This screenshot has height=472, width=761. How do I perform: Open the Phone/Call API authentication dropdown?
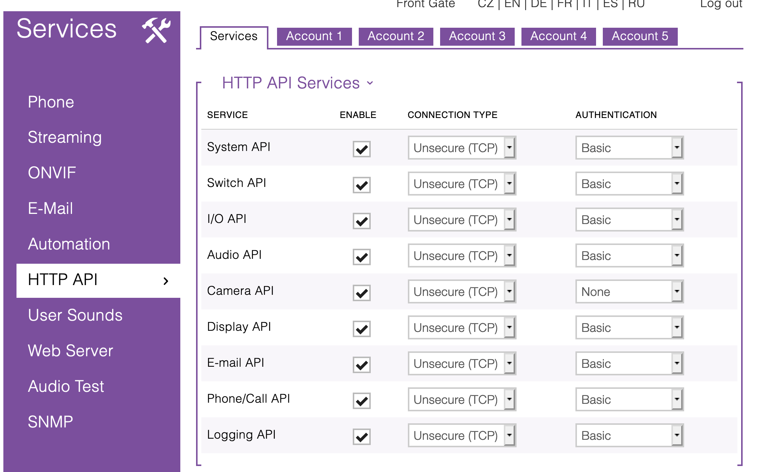click(629, 399)
